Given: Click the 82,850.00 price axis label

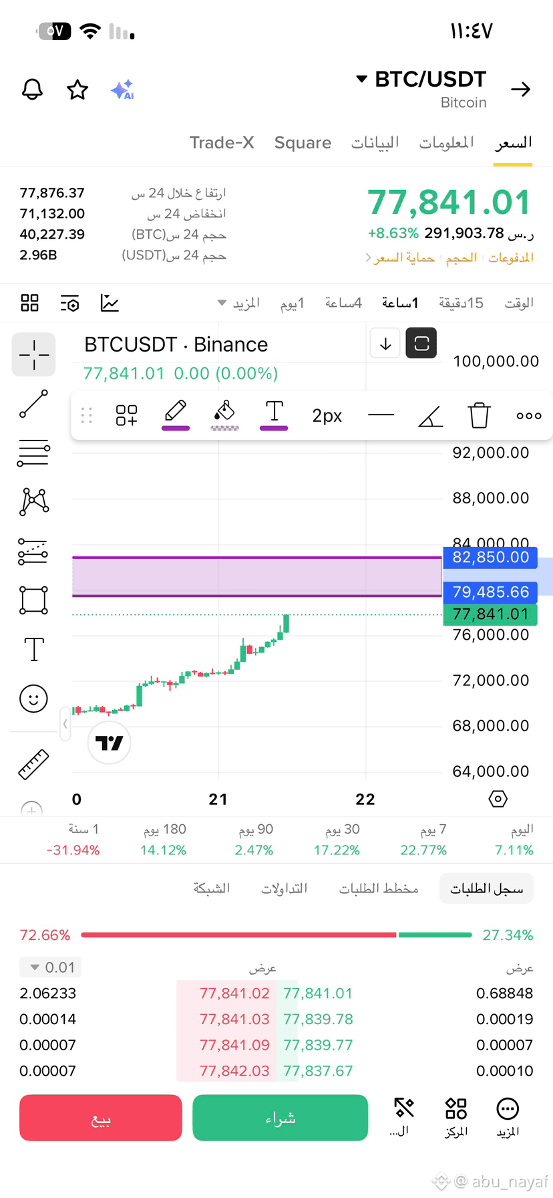Looking at the screenshot, I should click(490, 558).
